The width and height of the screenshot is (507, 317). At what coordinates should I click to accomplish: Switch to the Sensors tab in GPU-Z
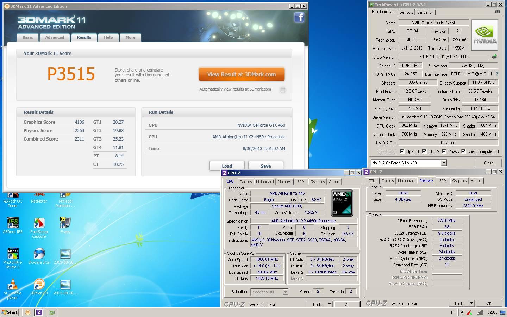[x=406, y=12]
